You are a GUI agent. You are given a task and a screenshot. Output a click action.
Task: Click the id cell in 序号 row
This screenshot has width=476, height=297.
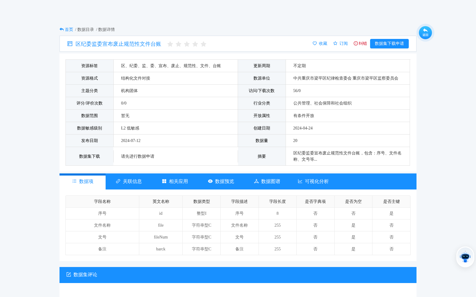click(161, 214)
